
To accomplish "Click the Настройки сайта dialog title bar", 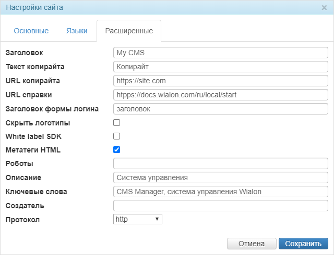I will point(157,8).
